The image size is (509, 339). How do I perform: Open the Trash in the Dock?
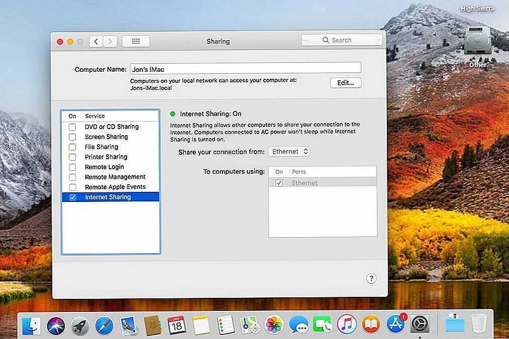(x=479, y=323)
